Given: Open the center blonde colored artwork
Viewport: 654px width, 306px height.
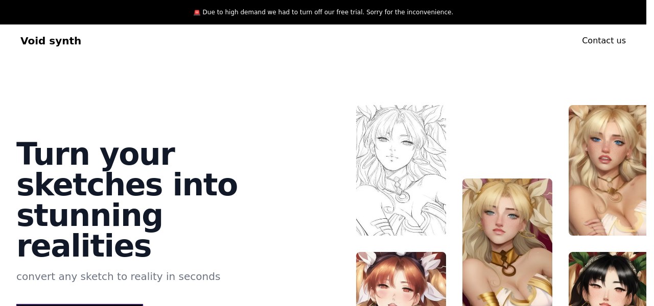Looking at the screenshot, I should point(507,242).
